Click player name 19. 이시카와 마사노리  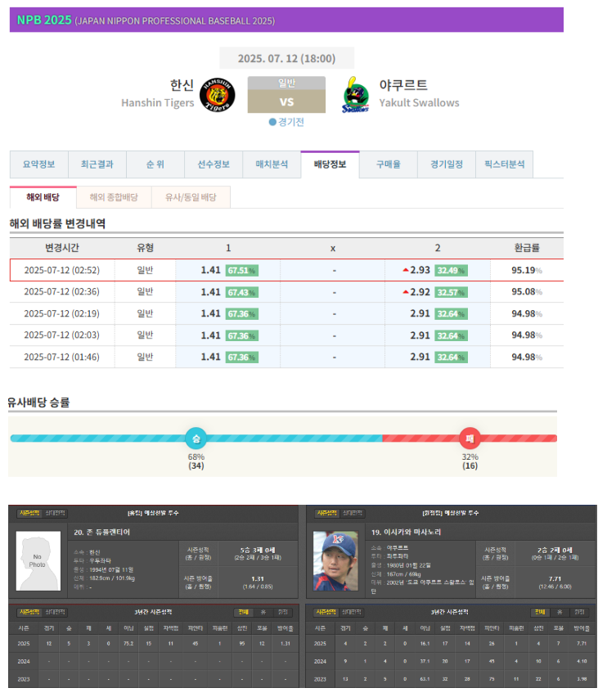click(406, 532)
